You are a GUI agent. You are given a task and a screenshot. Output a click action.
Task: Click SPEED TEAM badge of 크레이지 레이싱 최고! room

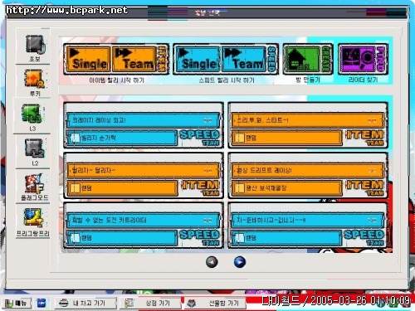(200, 138)
